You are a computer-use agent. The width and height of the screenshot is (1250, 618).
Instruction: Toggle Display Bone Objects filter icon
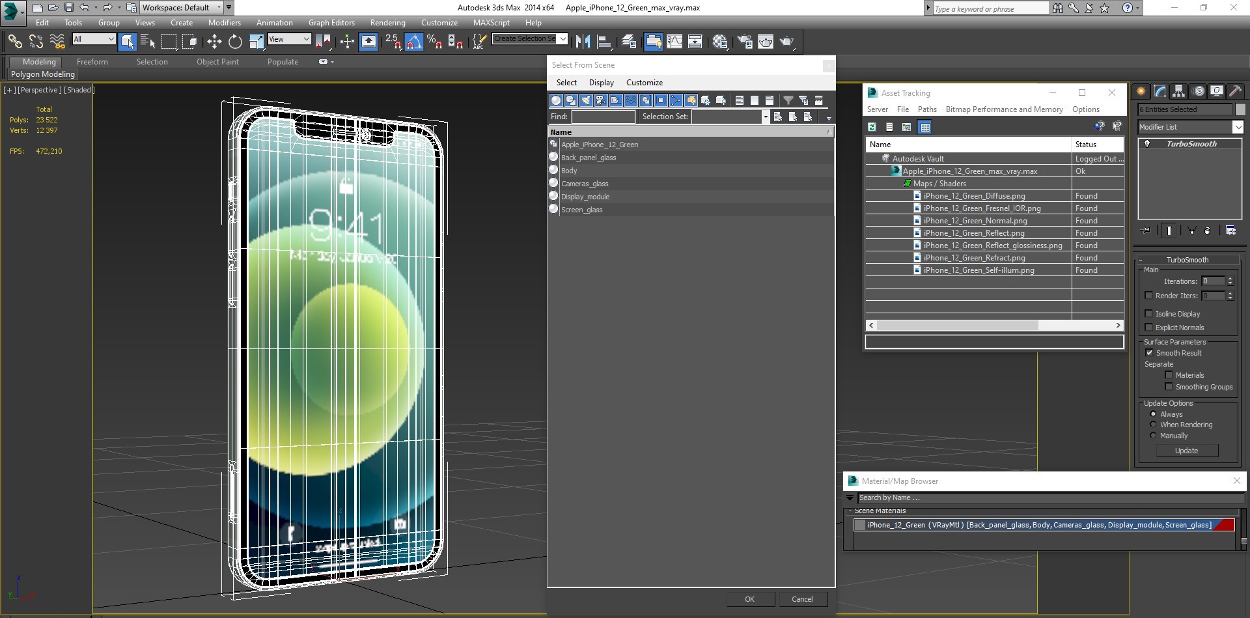(676, 100)
